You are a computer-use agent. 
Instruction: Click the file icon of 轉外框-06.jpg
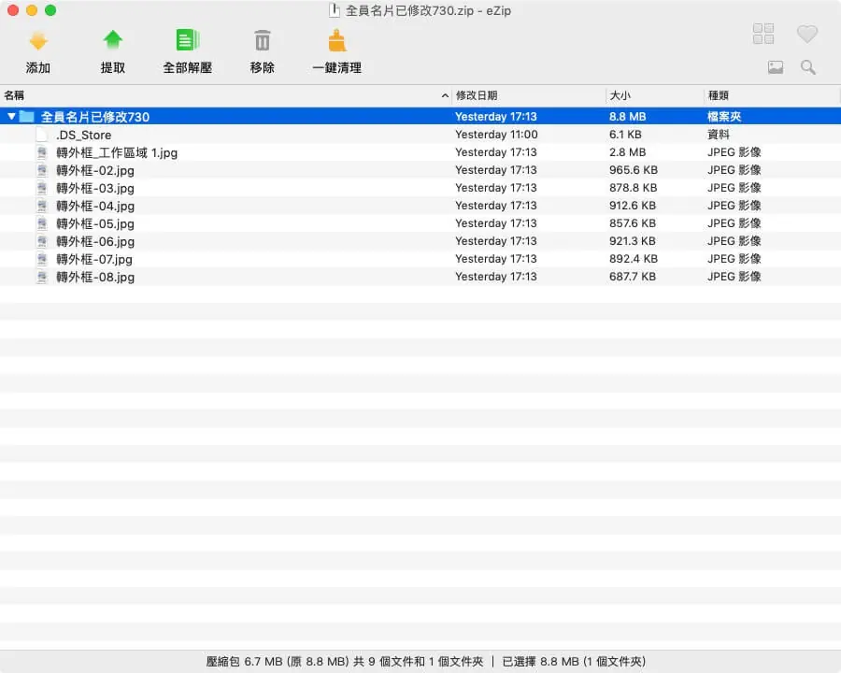[42, 241]
